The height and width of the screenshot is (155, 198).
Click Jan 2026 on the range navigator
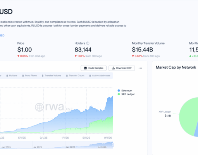tap(71, 147)
